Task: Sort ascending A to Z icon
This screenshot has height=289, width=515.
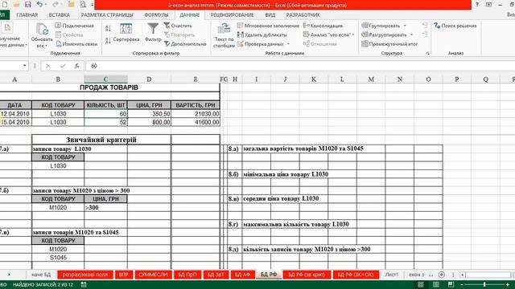Action: tap(108, 29)
